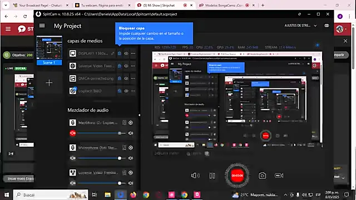
Task: Toggle lock on the Logitech BRIO layer
Action: coord(120,91)
